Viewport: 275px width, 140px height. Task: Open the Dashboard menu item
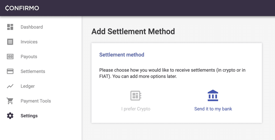coord(32,27)
